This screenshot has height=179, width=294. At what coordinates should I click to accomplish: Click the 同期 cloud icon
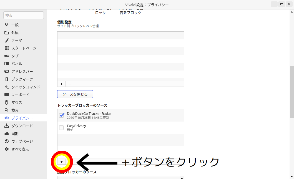[x=7, y=133]
